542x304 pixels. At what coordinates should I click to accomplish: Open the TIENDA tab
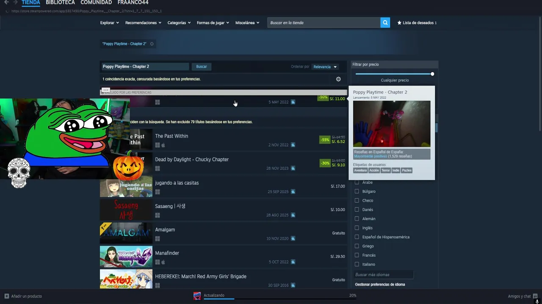point(31,3)
